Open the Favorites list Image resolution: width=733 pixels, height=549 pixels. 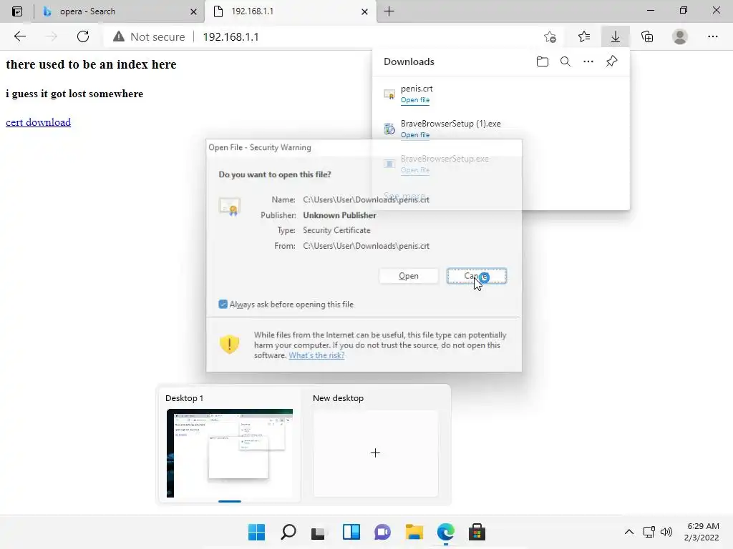(x=584, y=37)
